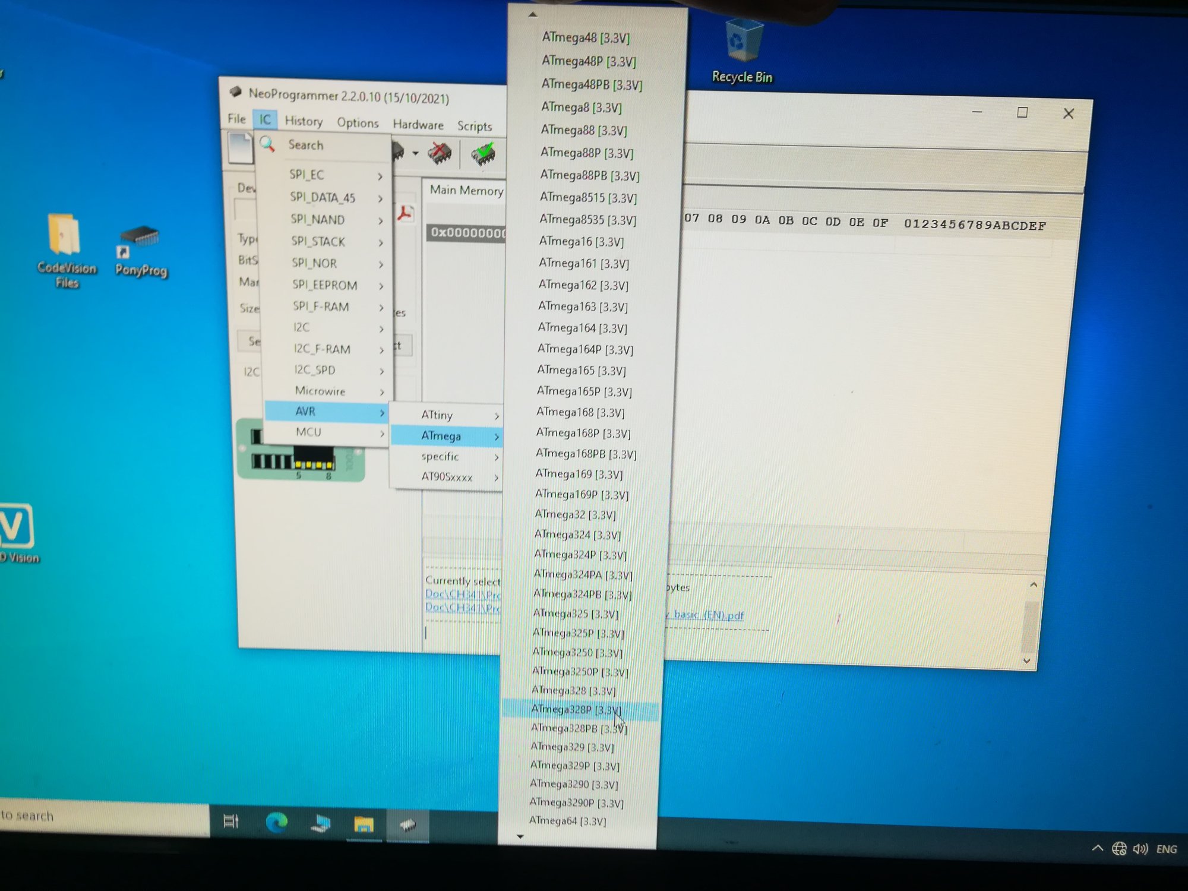Click the Verify chip toolbar icon

[484, 154]
